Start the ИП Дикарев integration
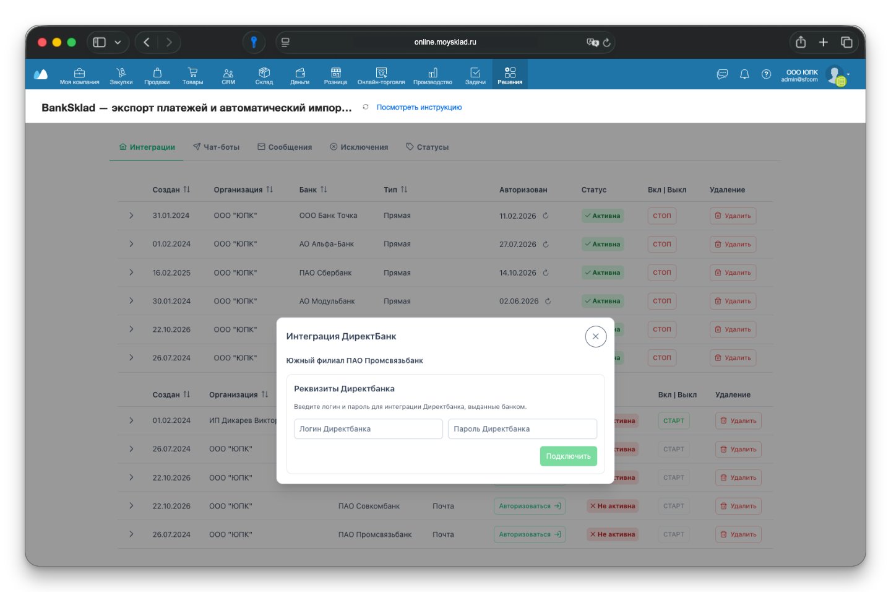Image resolution: width=891 pixels, height=592 pixels. 674,420
